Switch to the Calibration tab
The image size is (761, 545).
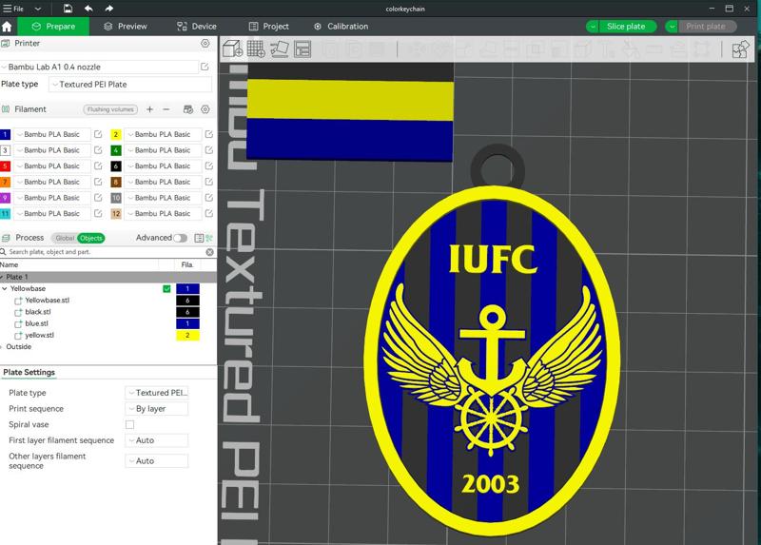point(341,27)
